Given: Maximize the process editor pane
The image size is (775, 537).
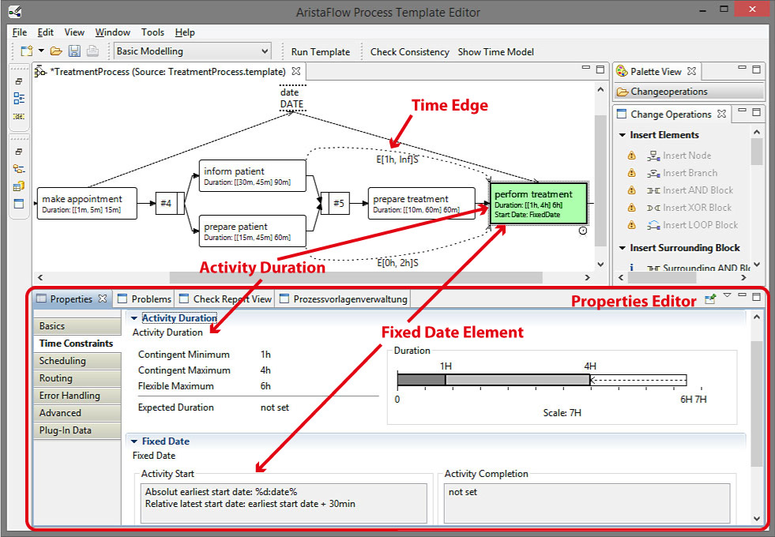Looking at the screenshot, I should (x=600, y=69).
